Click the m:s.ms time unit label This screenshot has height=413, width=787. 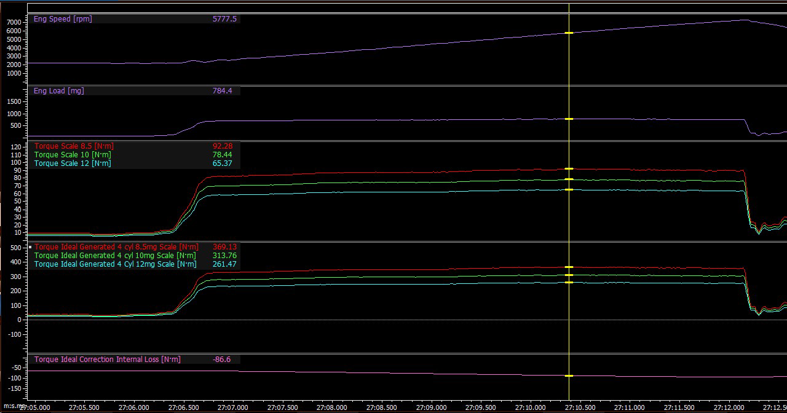(x=12, y=407)
